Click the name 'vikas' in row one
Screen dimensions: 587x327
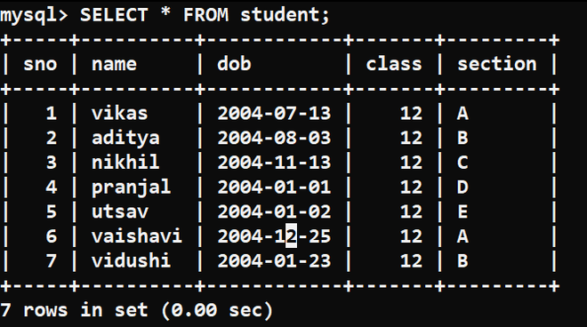(x=119, y=113)
